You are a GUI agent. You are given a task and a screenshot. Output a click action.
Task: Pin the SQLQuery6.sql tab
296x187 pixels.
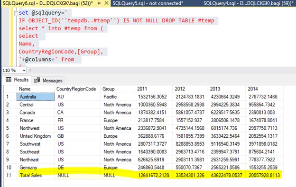(99, 3)
